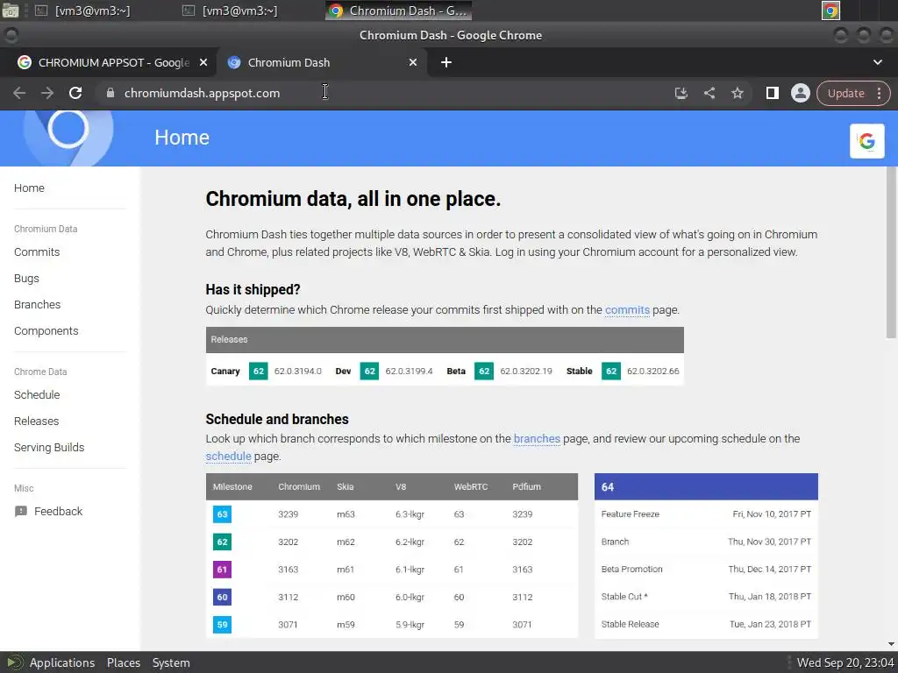View site info via the lock icon

click(110, 93)
